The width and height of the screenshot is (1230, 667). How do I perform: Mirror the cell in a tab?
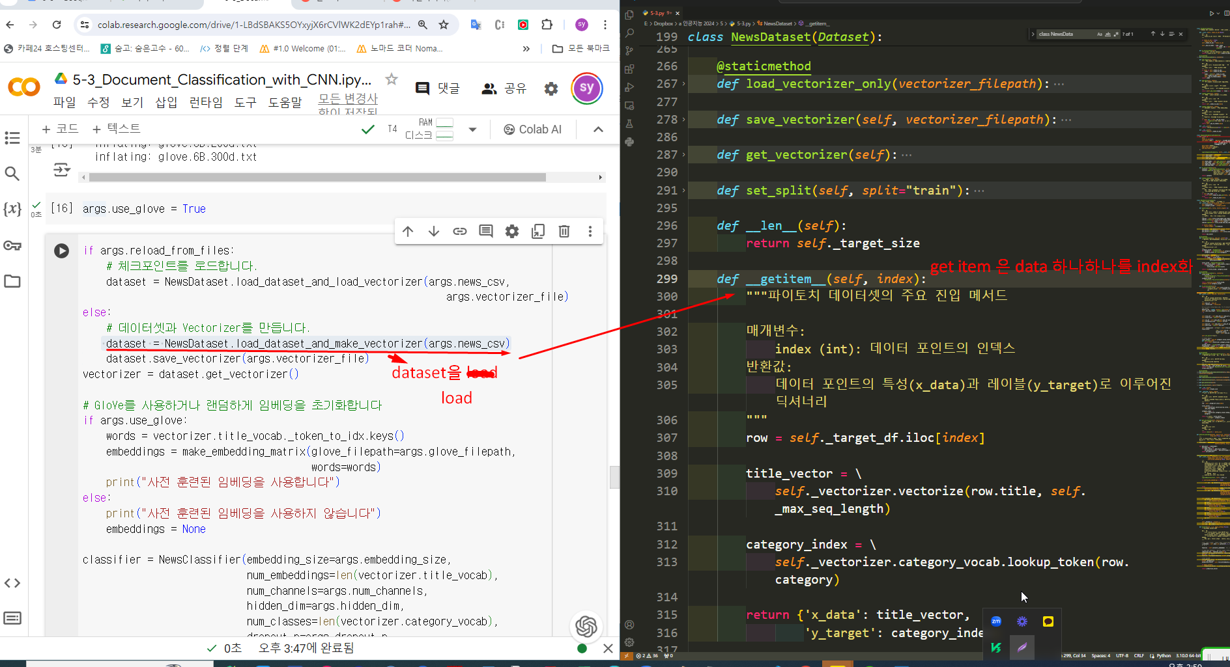[x=538, y=231]
